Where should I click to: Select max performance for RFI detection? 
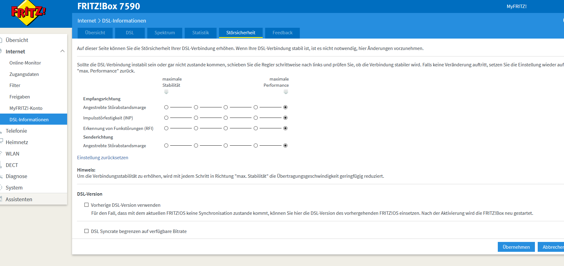click(x=286, y=128)
